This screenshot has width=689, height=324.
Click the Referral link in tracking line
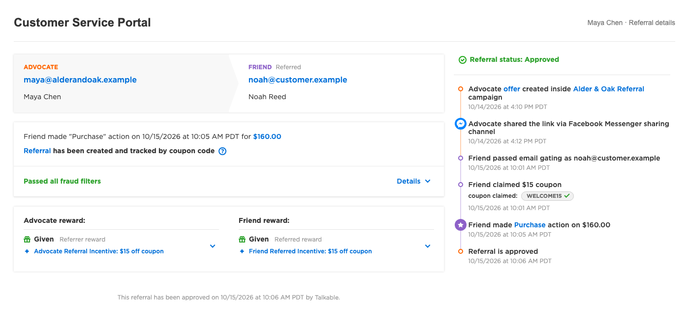[x=37, y=151]
